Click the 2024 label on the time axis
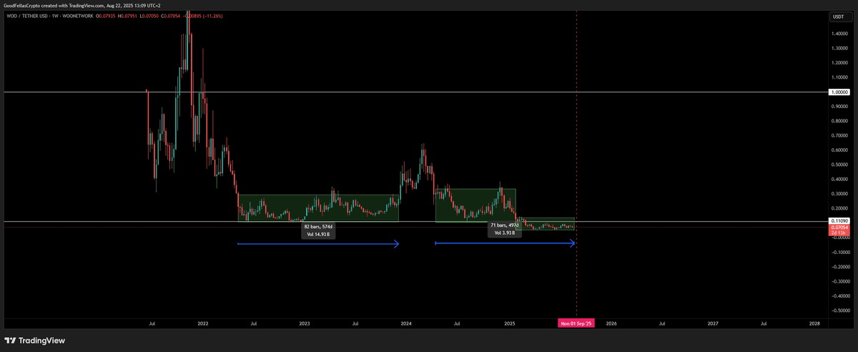Image resolution: width=858 pixels, height=352 pixels. click(x=407, y=323)
